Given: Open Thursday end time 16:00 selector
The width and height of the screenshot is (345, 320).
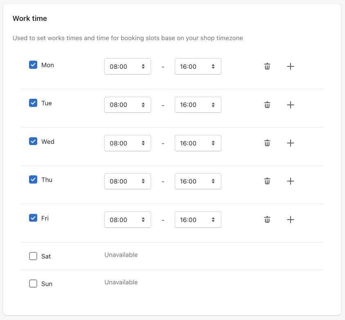Looking at the screenshot, I should click(198, 181).
